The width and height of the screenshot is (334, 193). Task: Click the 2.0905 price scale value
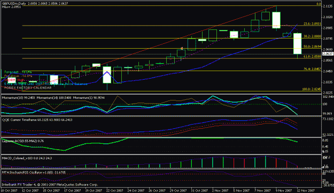328,28
